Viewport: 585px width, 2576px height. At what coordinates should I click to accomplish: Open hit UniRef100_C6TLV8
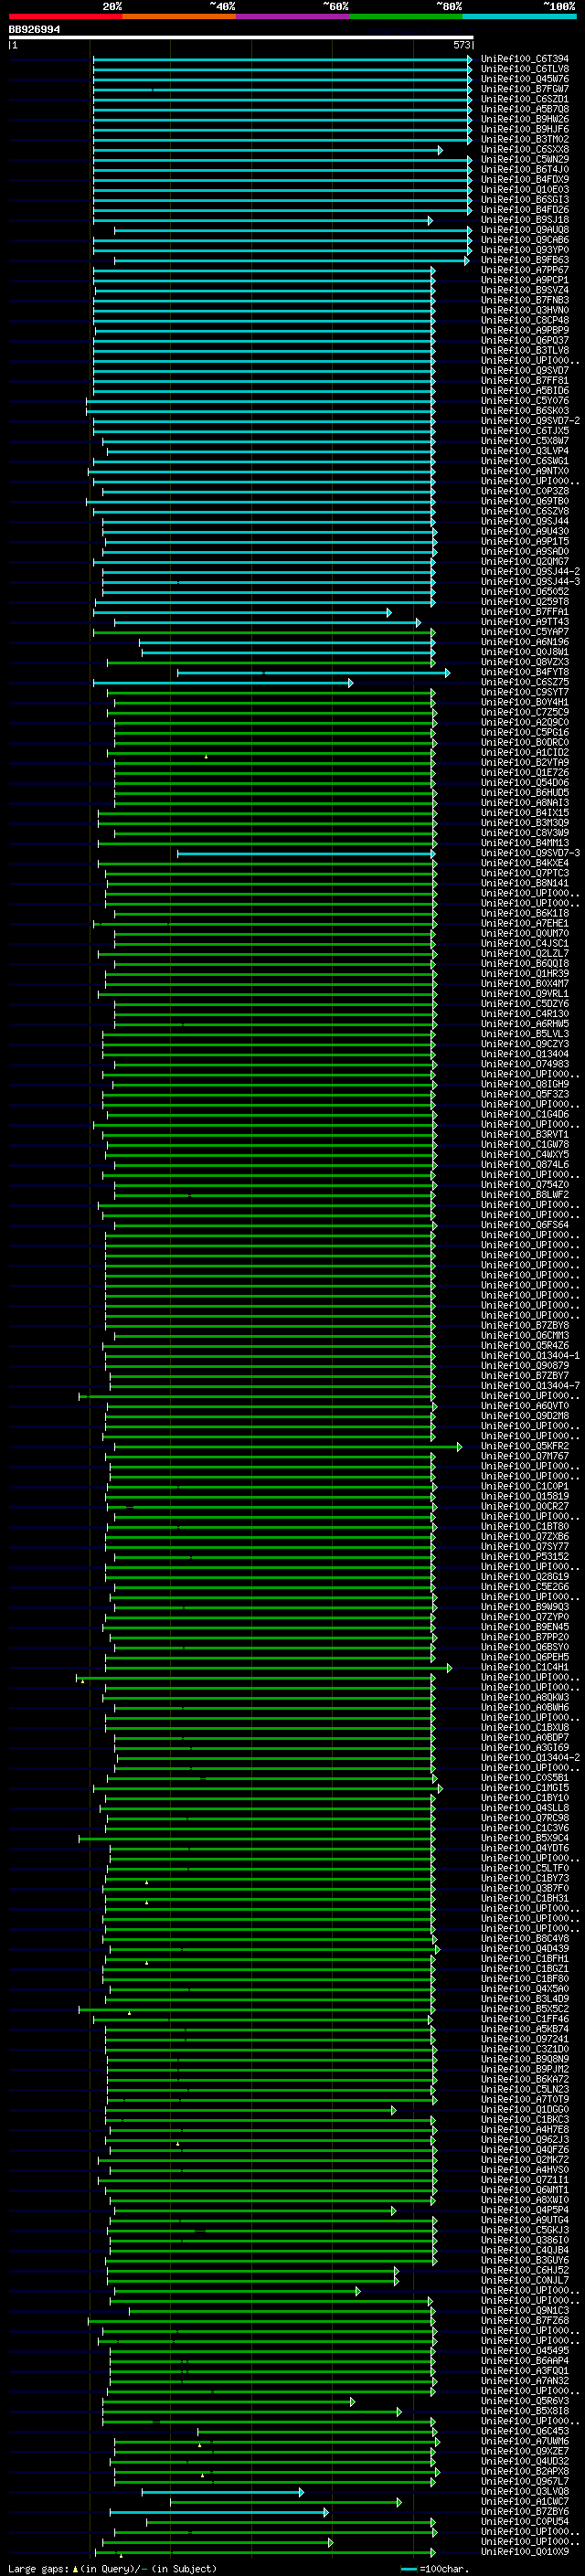(525, 69)
